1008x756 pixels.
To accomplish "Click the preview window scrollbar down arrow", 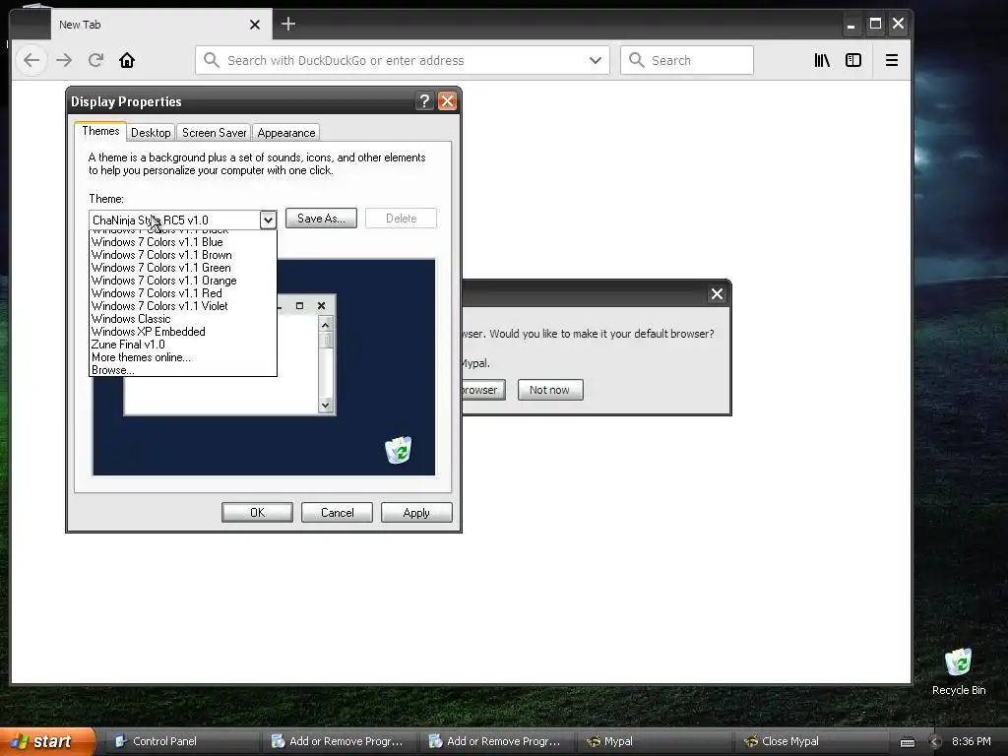I will pos(325,405).
